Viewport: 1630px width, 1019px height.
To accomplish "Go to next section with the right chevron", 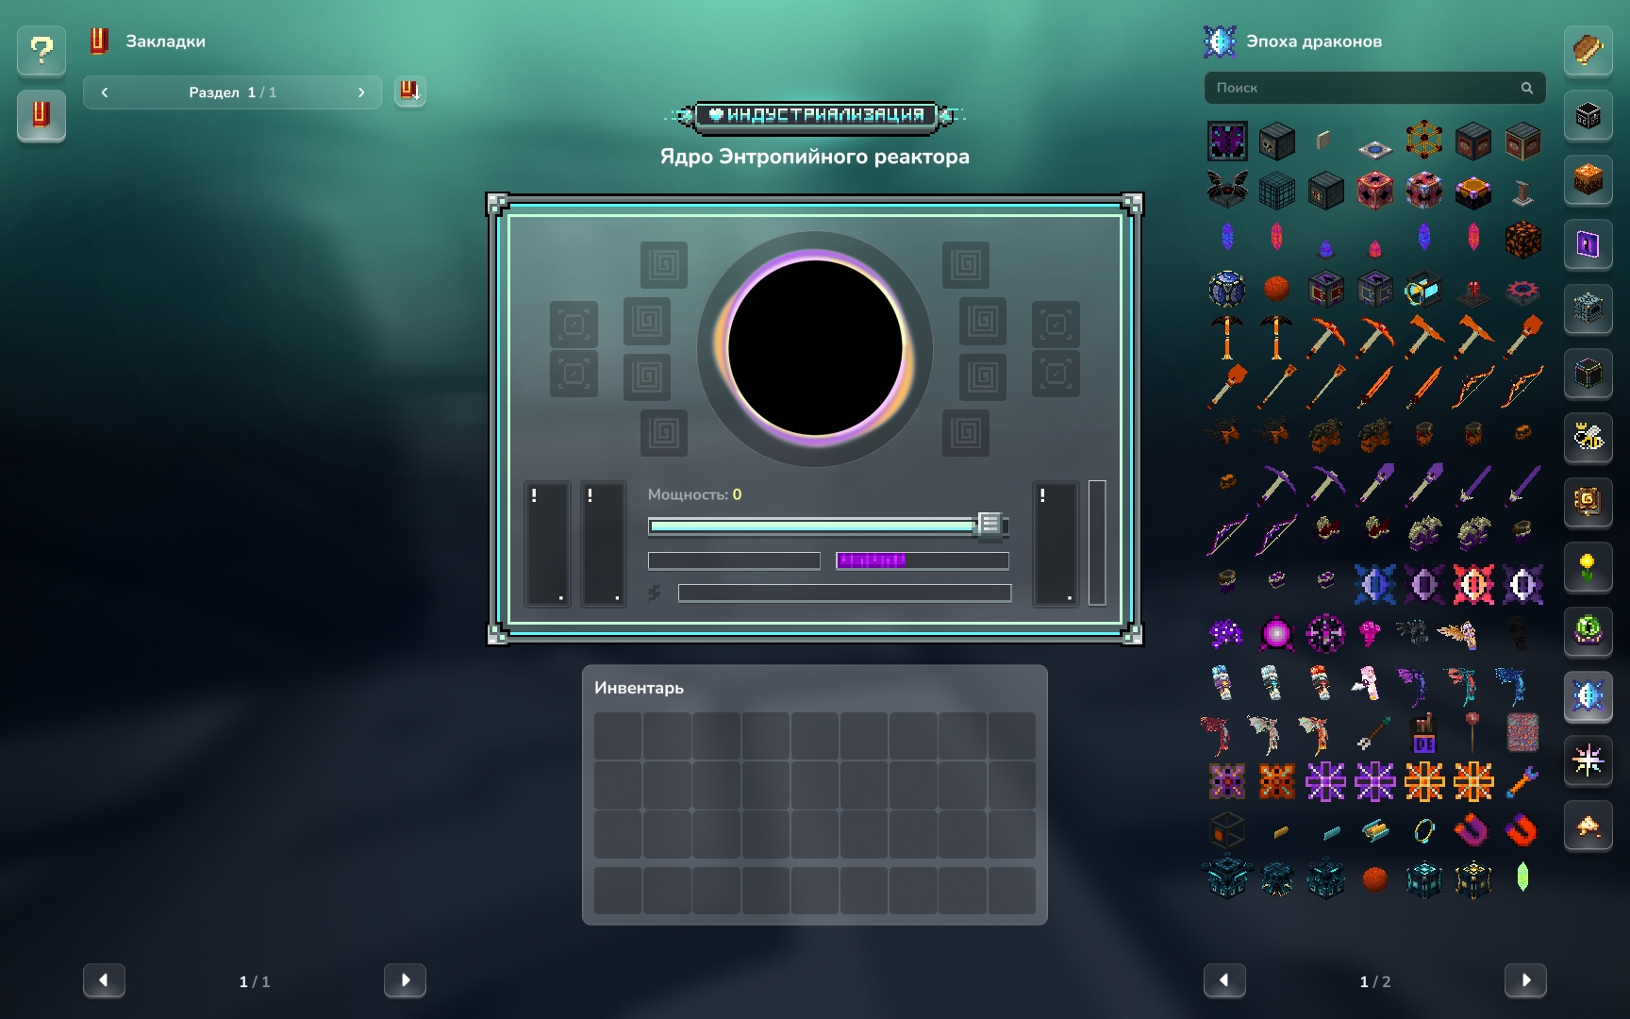I will click(x=361, y=92).
